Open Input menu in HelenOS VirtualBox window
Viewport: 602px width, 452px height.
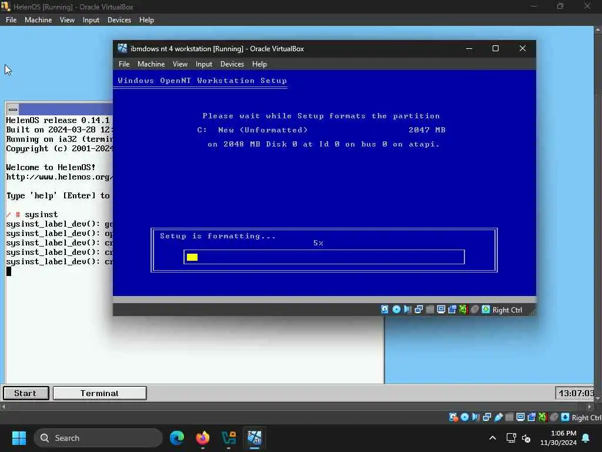point(91,20)
